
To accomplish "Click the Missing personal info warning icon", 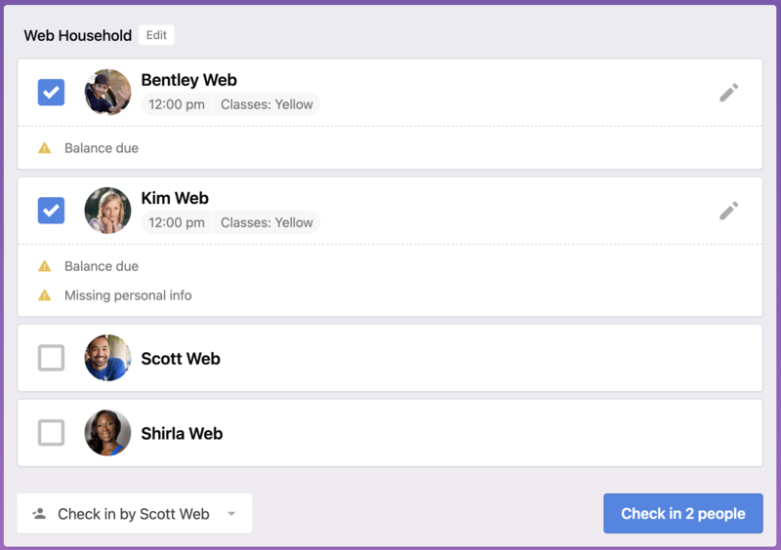I will tap(44, 295).
